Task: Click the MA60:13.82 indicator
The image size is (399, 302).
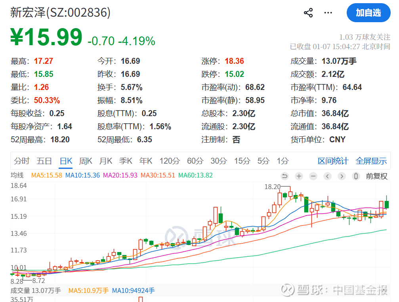Action: (195, 175)
